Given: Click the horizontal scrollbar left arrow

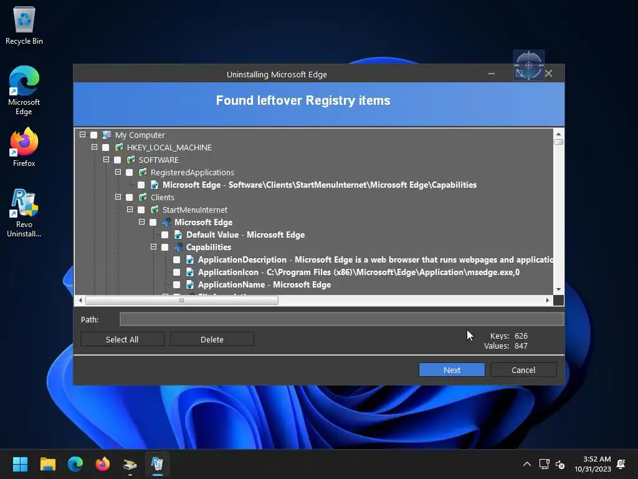Looking at the screenshot, I should pyautogui.click(x=80, y=301).
